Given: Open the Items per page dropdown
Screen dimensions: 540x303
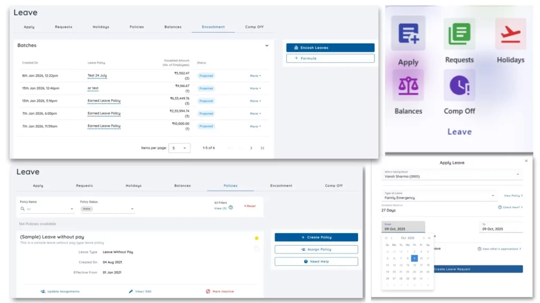Looking at the screenshot, I should (x=179, y=148).
